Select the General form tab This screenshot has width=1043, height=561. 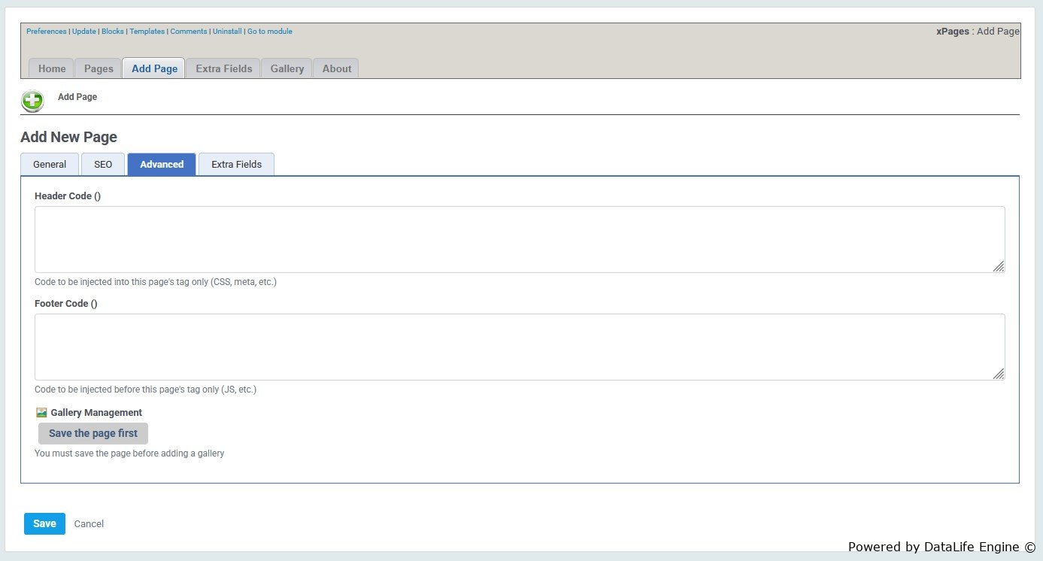pyautogui.click(x=50, y=165)
